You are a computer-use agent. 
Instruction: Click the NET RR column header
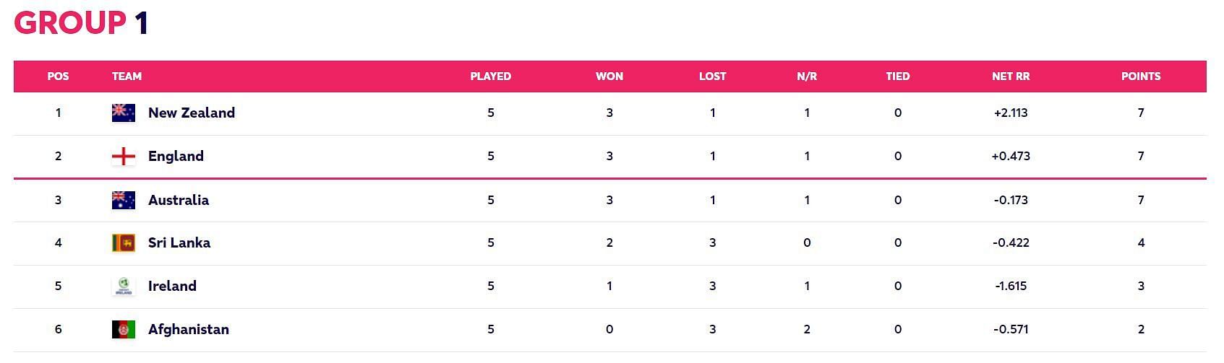tap(1010, 76)
